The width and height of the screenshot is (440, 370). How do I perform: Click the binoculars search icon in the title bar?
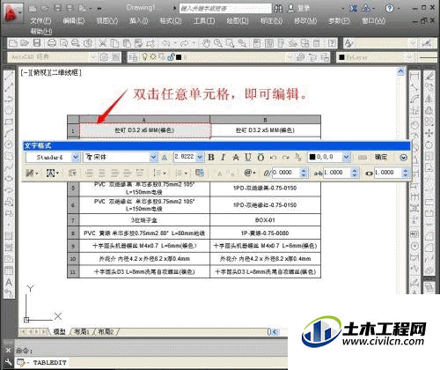point(278,8)
